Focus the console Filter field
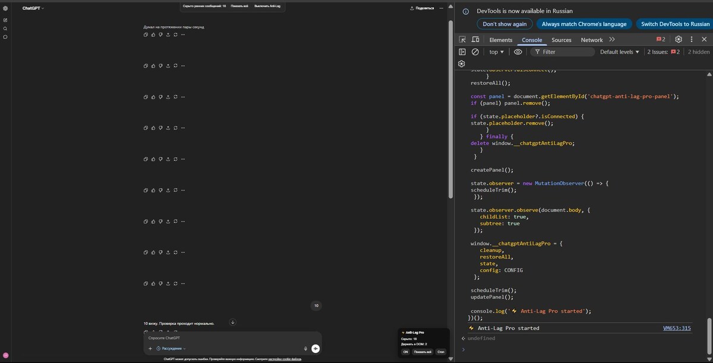This screenshot has width=713, height=363. (562, 52)
